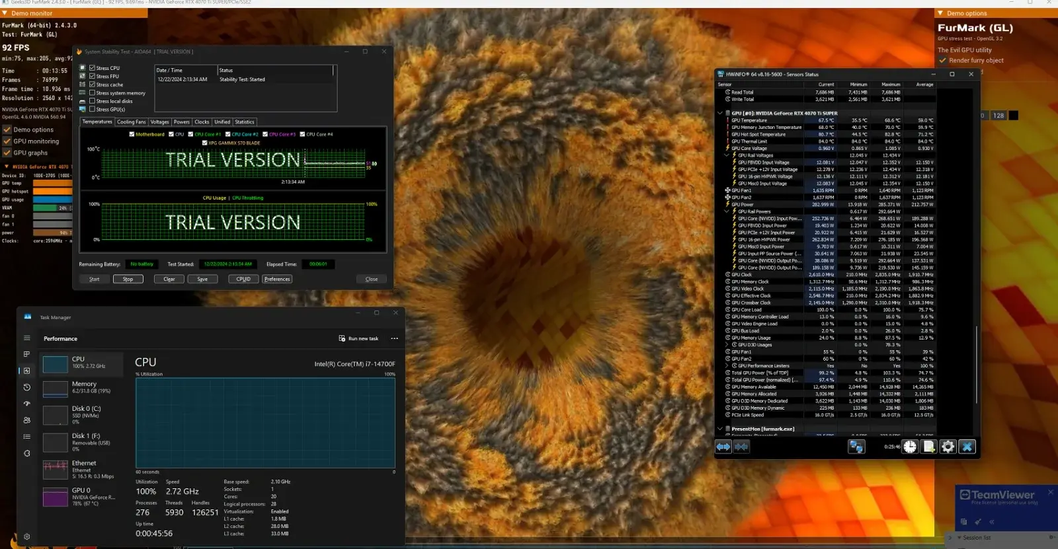This screenshot has height=549, width=1058.
Task: Open Startup apps icon in Task Manager
Action: (27, 404)
